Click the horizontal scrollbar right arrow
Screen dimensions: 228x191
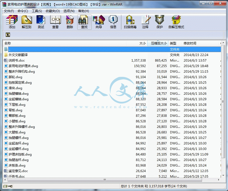[219, 180]
